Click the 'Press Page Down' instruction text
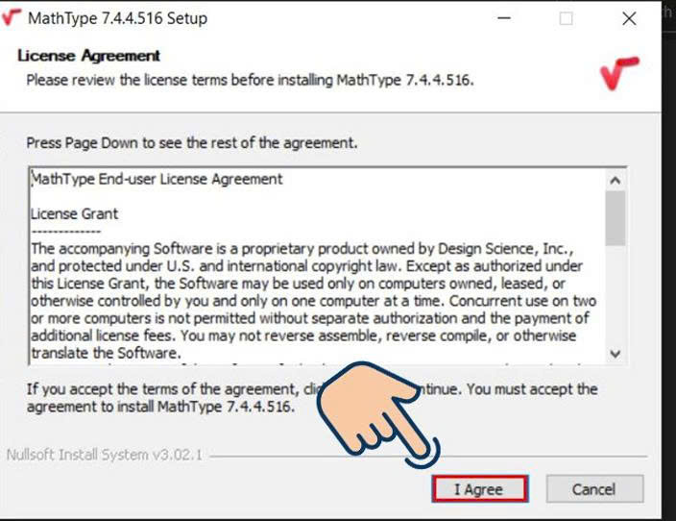This screenshot has width=676, height=521. coord(192,143)
